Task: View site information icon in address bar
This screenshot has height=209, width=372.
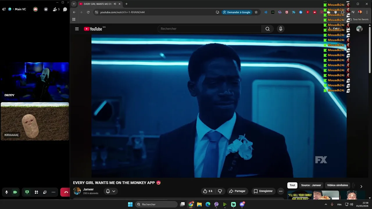Action: 96,12
